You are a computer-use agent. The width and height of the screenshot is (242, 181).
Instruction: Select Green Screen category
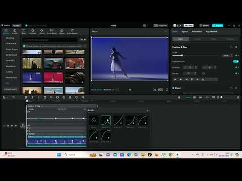[x=11, y=49]
